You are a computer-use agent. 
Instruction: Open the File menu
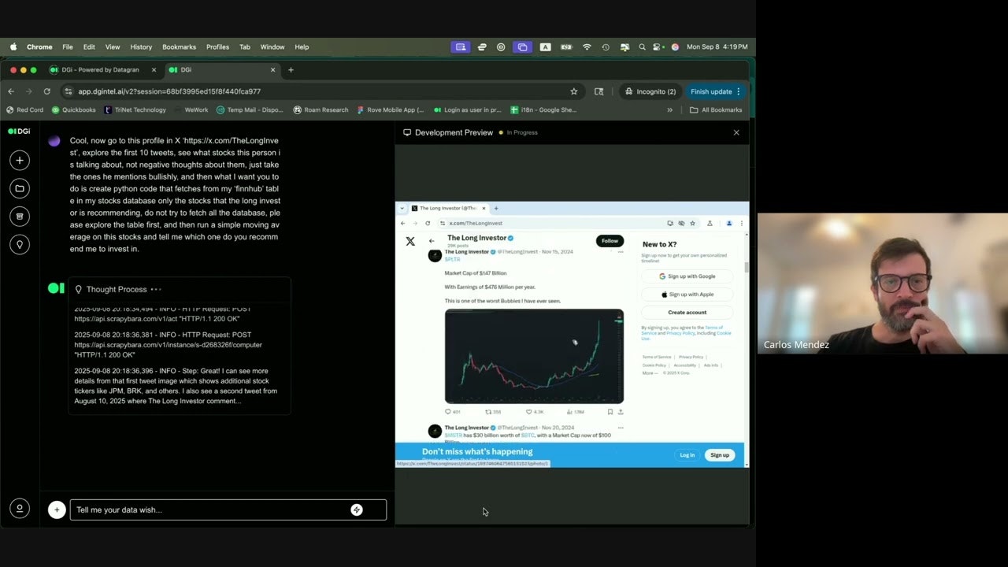point(68,46)
